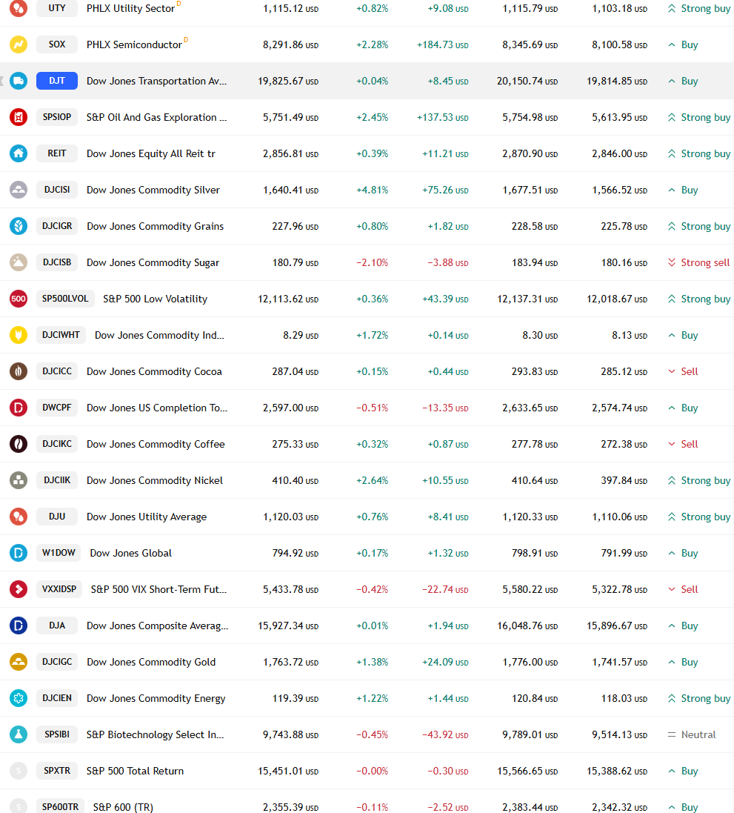Click +184.73 USD change in SOX row
This screenshot has height=813, width=734.
(443, 44)
